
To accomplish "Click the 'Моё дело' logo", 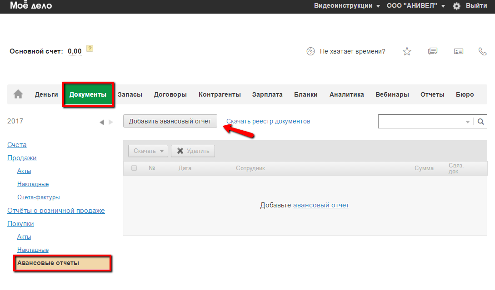I will point(31,5).
